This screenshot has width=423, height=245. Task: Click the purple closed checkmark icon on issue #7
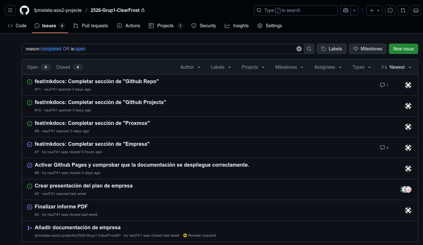[30, 144]
